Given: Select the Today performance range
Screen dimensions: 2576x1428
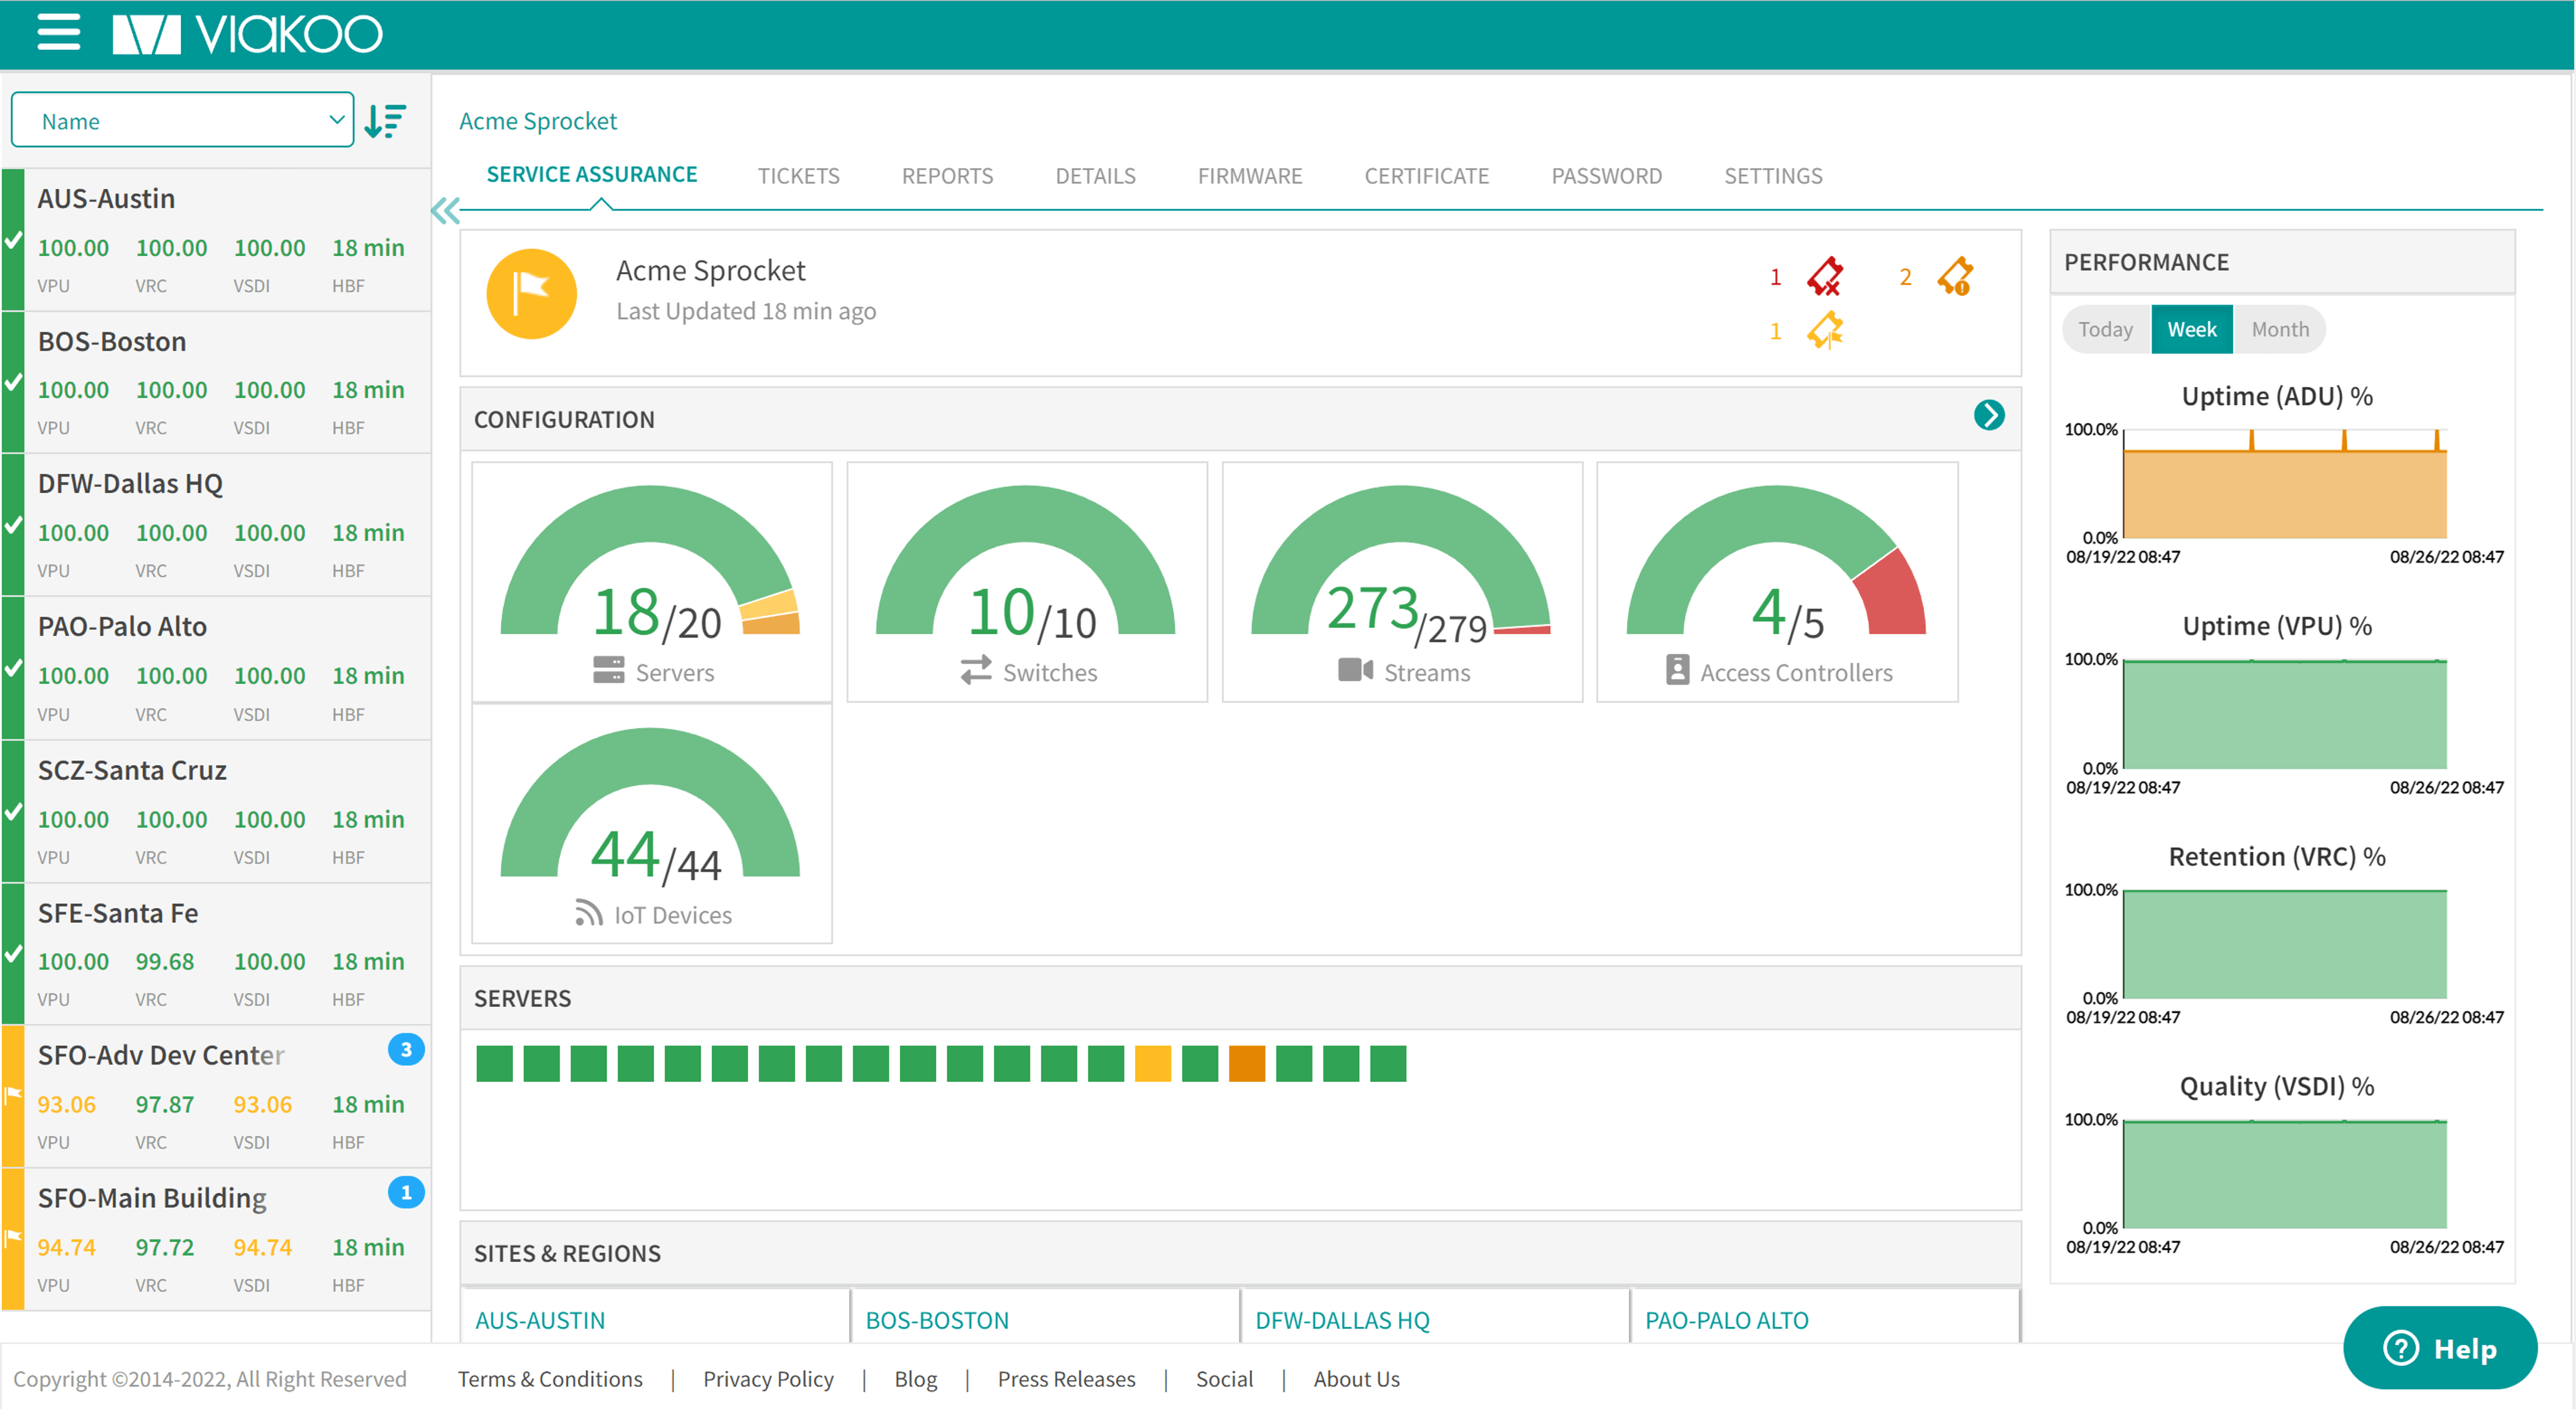Looking at the screenshot, I should click(2105, 329).
